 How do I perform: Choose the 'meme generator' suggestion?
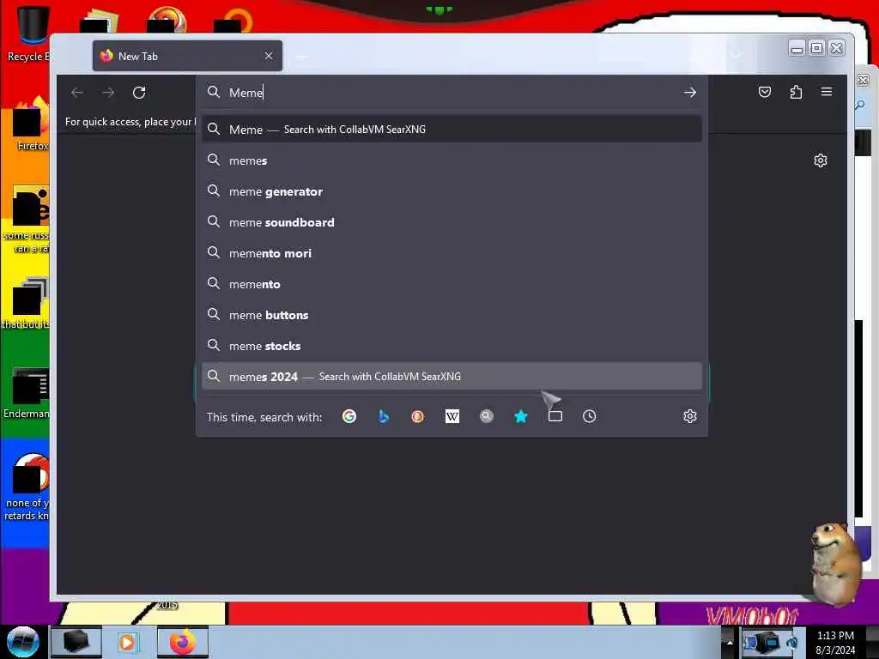coord(452,191)
